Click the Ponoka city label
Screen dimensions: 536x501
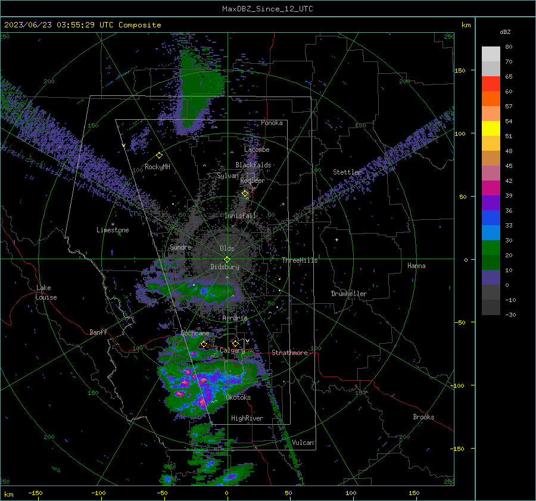point(272,123)
